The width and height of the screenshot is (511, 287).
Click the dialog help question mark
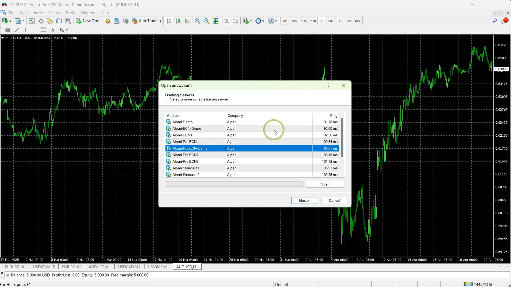328,85
